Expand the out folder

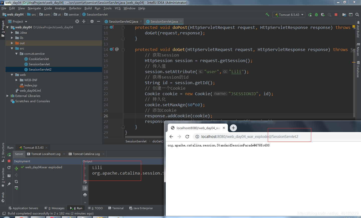click(12, 43)
